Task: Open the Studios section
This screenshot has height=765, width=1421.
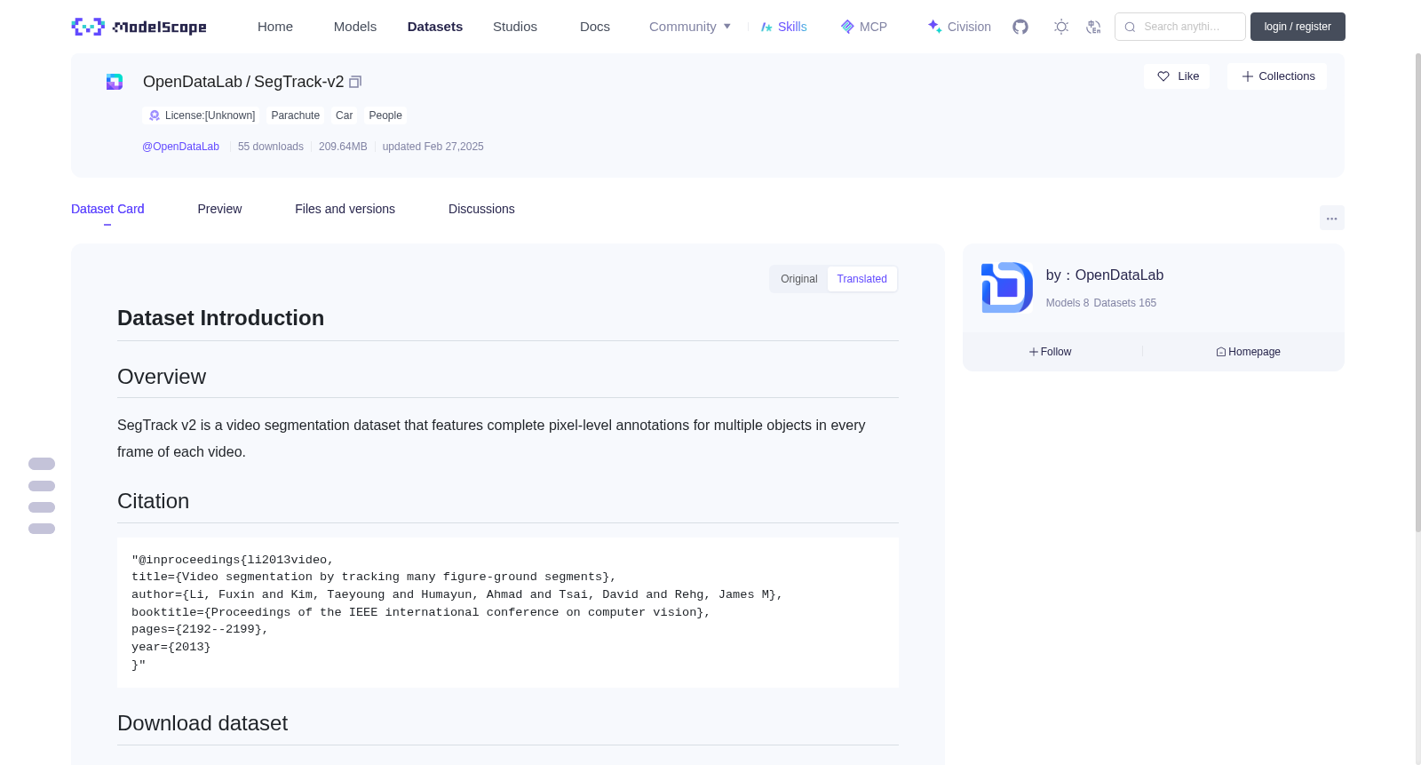Action: click(515, 27)
